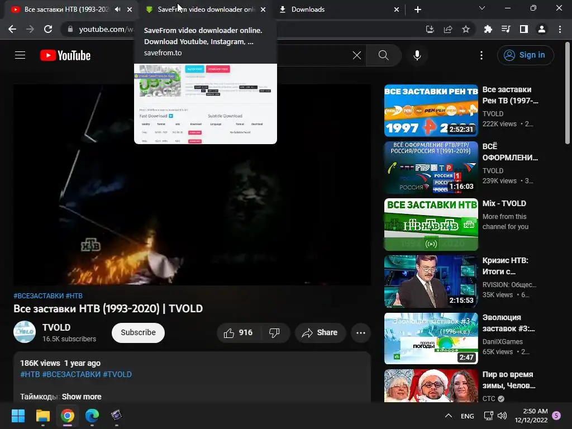Open the ENG language switcher

(468, 416)
